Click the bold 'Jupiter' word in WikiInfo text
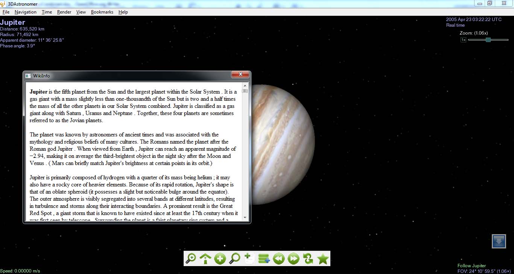 click(39, 92)
